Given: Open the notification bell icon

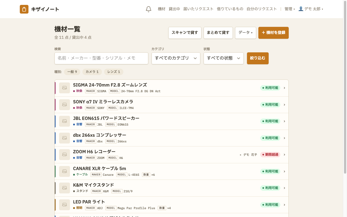Looking at the screenshot, I should point(149,9).
